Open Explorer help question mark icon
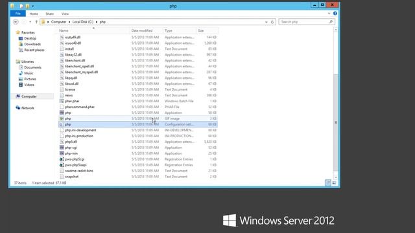This screenshot has height=233, width=415. click(x=335, y=14)
